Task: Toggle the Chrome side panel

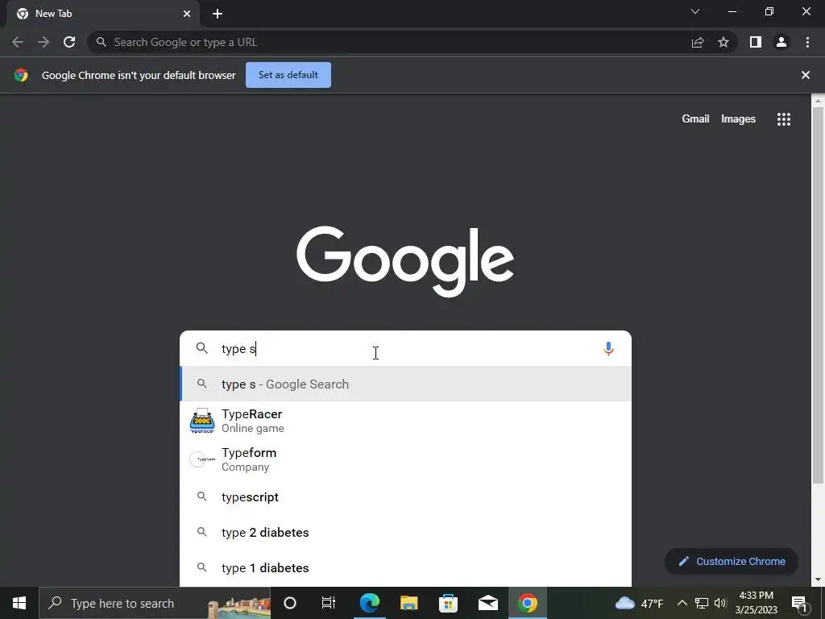Action: click(x=756, y=42)
